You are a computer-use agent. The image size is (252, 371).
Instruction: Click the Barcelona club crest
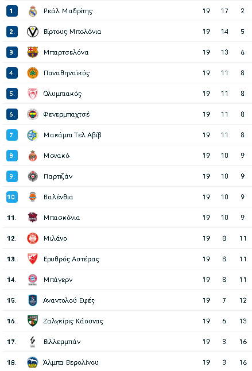coord(33,52)
